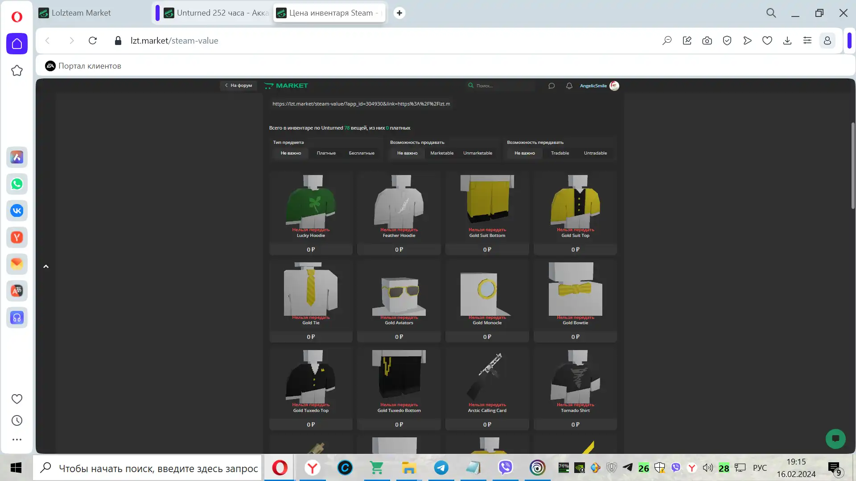Image resolution: width=856 pixels, height=481 pixels.
Task: Select Не важно under Тип предмета
Action: pyautogui.click(x=291, y=153)
